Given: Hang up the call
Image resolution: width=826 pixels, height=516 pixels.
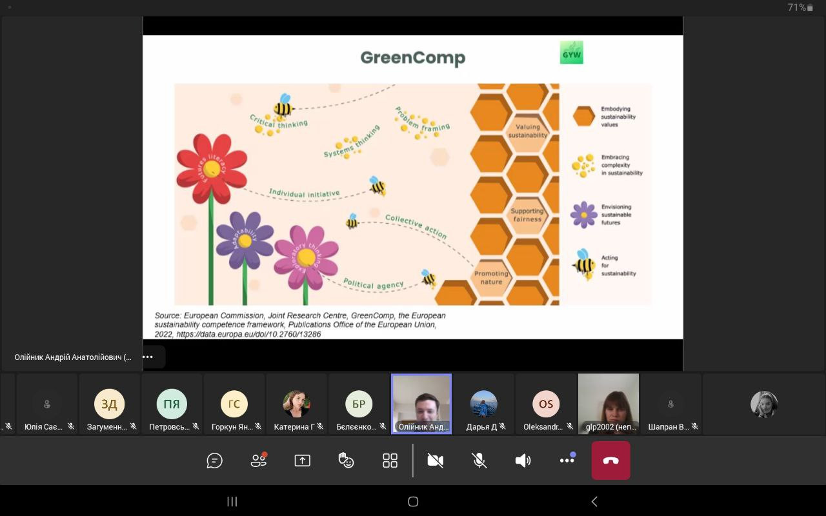Looking at the screenshot, I should [x=610, y=461].
